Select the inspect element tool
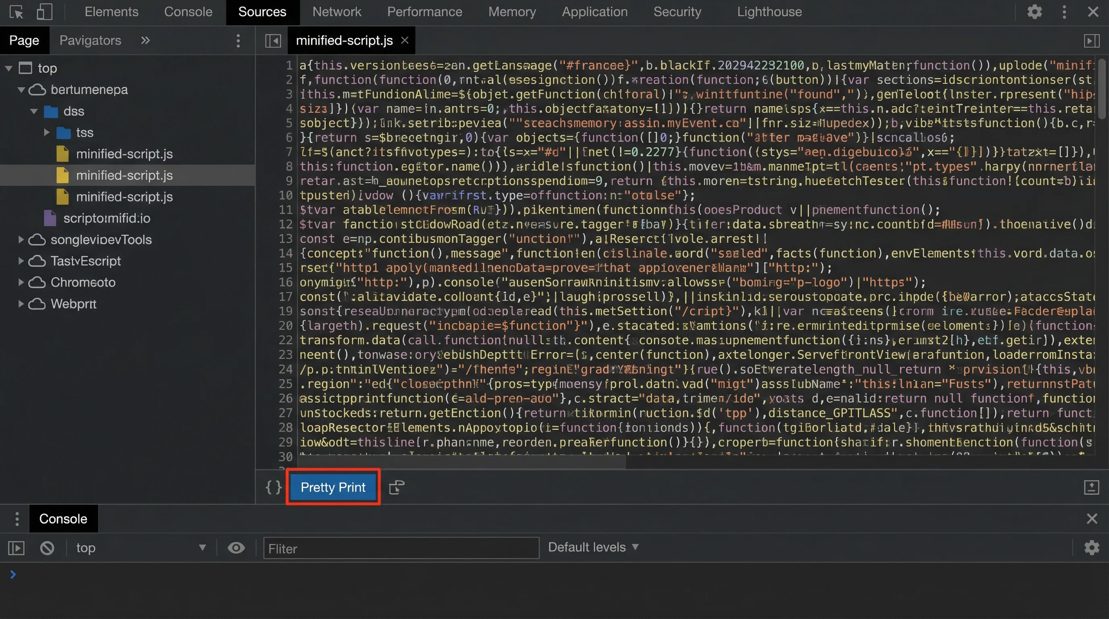Screen dimensions: 1109x619 [17, 12]
